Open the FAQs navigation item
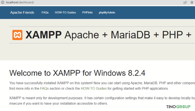Screen dimensions: 195x111 pos(45,12)
